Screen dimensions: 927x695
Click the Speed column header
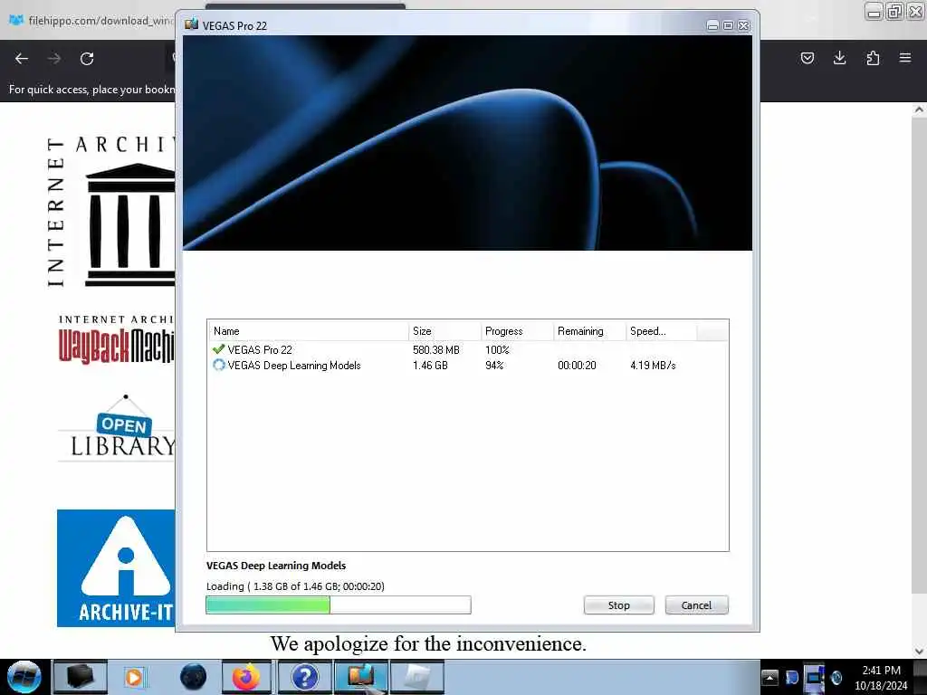pyautogui.click(x=661, y=331)
